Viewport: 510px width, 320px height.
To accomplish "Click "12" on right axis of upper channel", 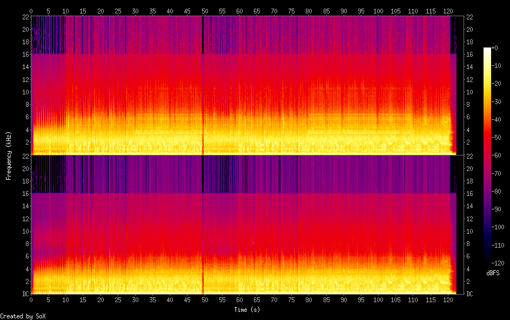I will [x=469, y=79].
